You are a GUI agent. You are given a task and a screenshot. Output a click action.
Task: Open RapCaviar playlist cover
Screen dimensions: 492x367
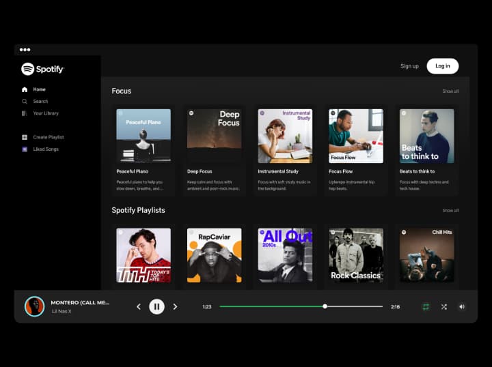point(215,255)
